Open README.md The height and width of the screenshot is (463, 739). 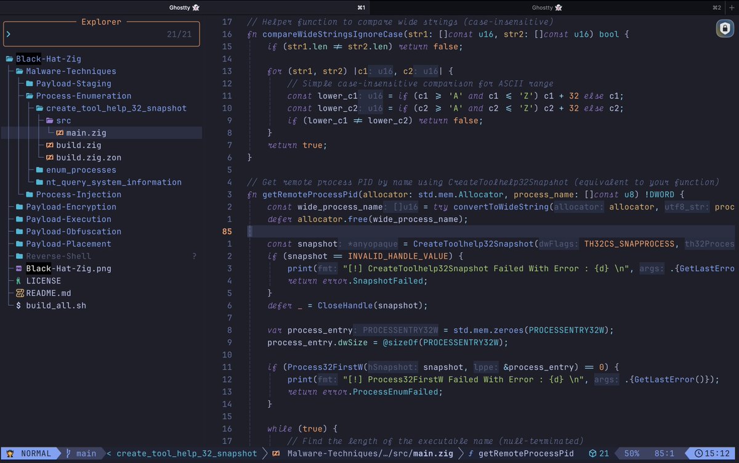[48, 293]
